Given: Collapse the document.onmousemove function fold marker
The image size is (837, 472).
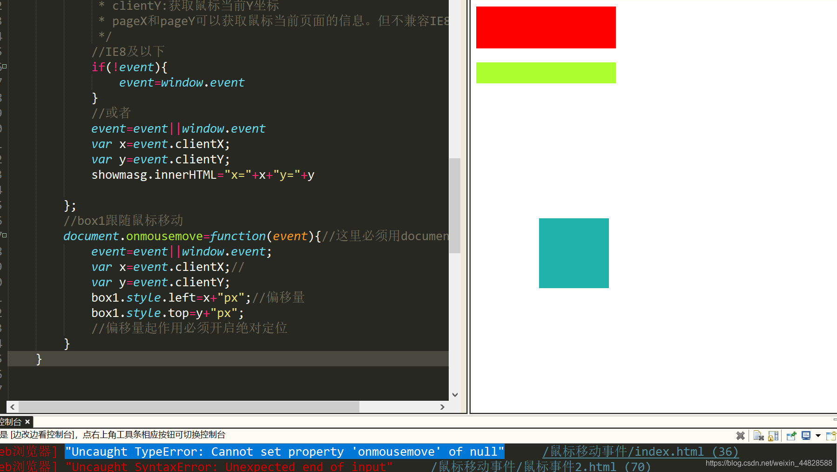Looking at the screenshot, I should coord(4,236).
